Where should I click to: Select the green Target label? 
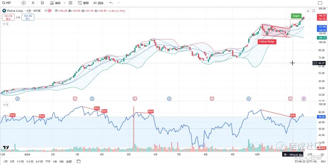tap(296, 16)
